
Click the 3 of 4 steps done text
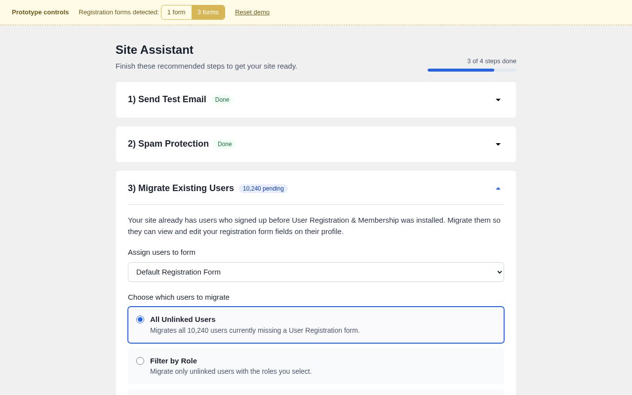tap(492, 61)
